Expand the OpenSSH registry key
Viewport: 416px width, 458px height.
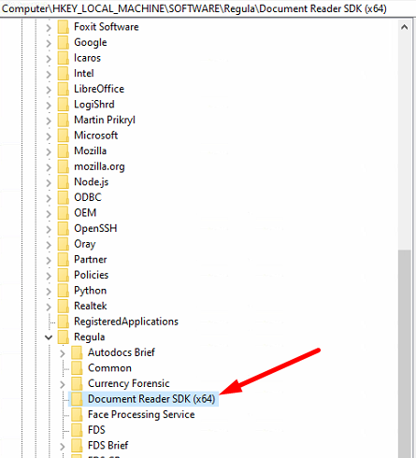(x=49, y=229)
